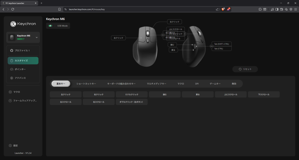Switch to the マルチメディアキー tab

coord(157,84)
